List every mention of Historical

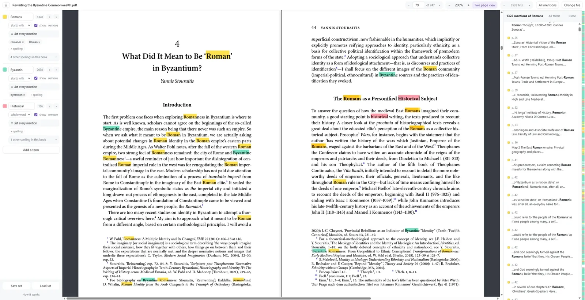34,123
